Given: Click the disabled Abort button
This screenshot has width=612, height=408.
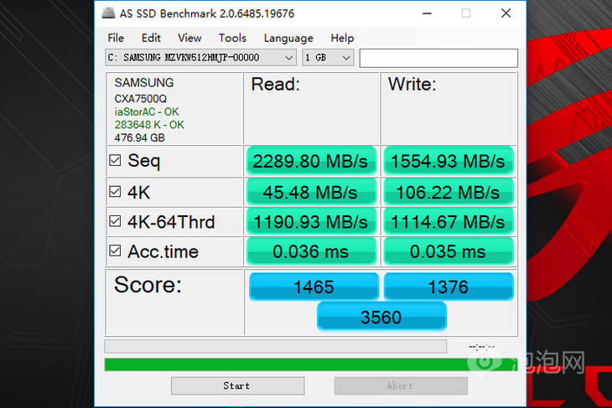Looking at the screenshot, I should (x=401, y=385).
